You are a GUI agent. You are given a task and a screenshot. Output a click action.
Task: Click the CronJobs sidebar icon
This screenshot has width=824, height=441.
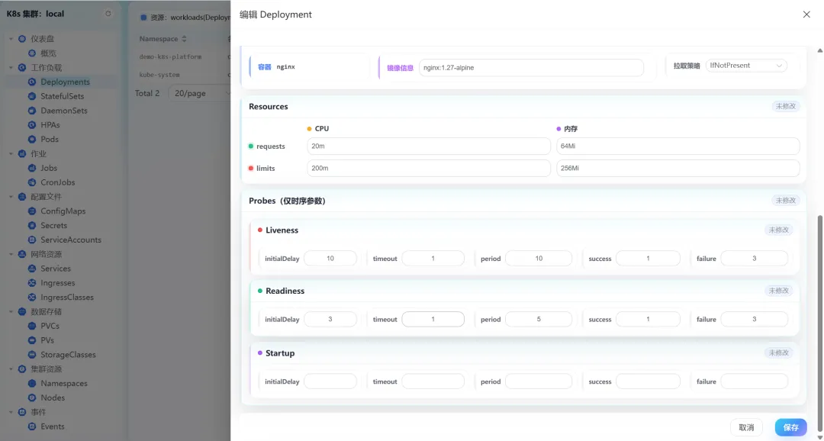pos(32,182)
